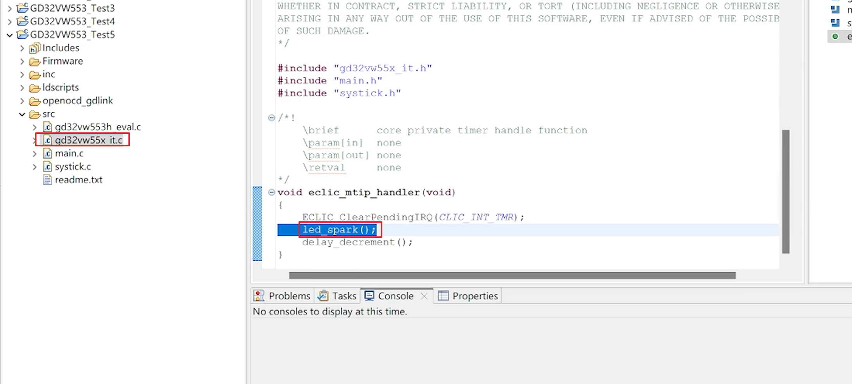Switch to the Properties tab
This screenshot has width=852, height=384.
coord(468,296)
